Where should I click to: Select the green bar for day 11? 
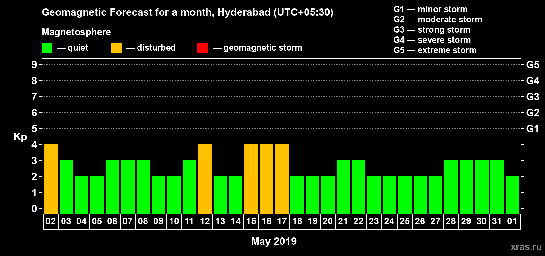189,187
